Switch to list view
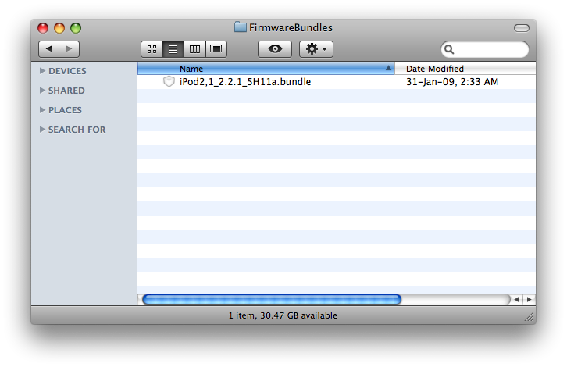 (173, 49)
